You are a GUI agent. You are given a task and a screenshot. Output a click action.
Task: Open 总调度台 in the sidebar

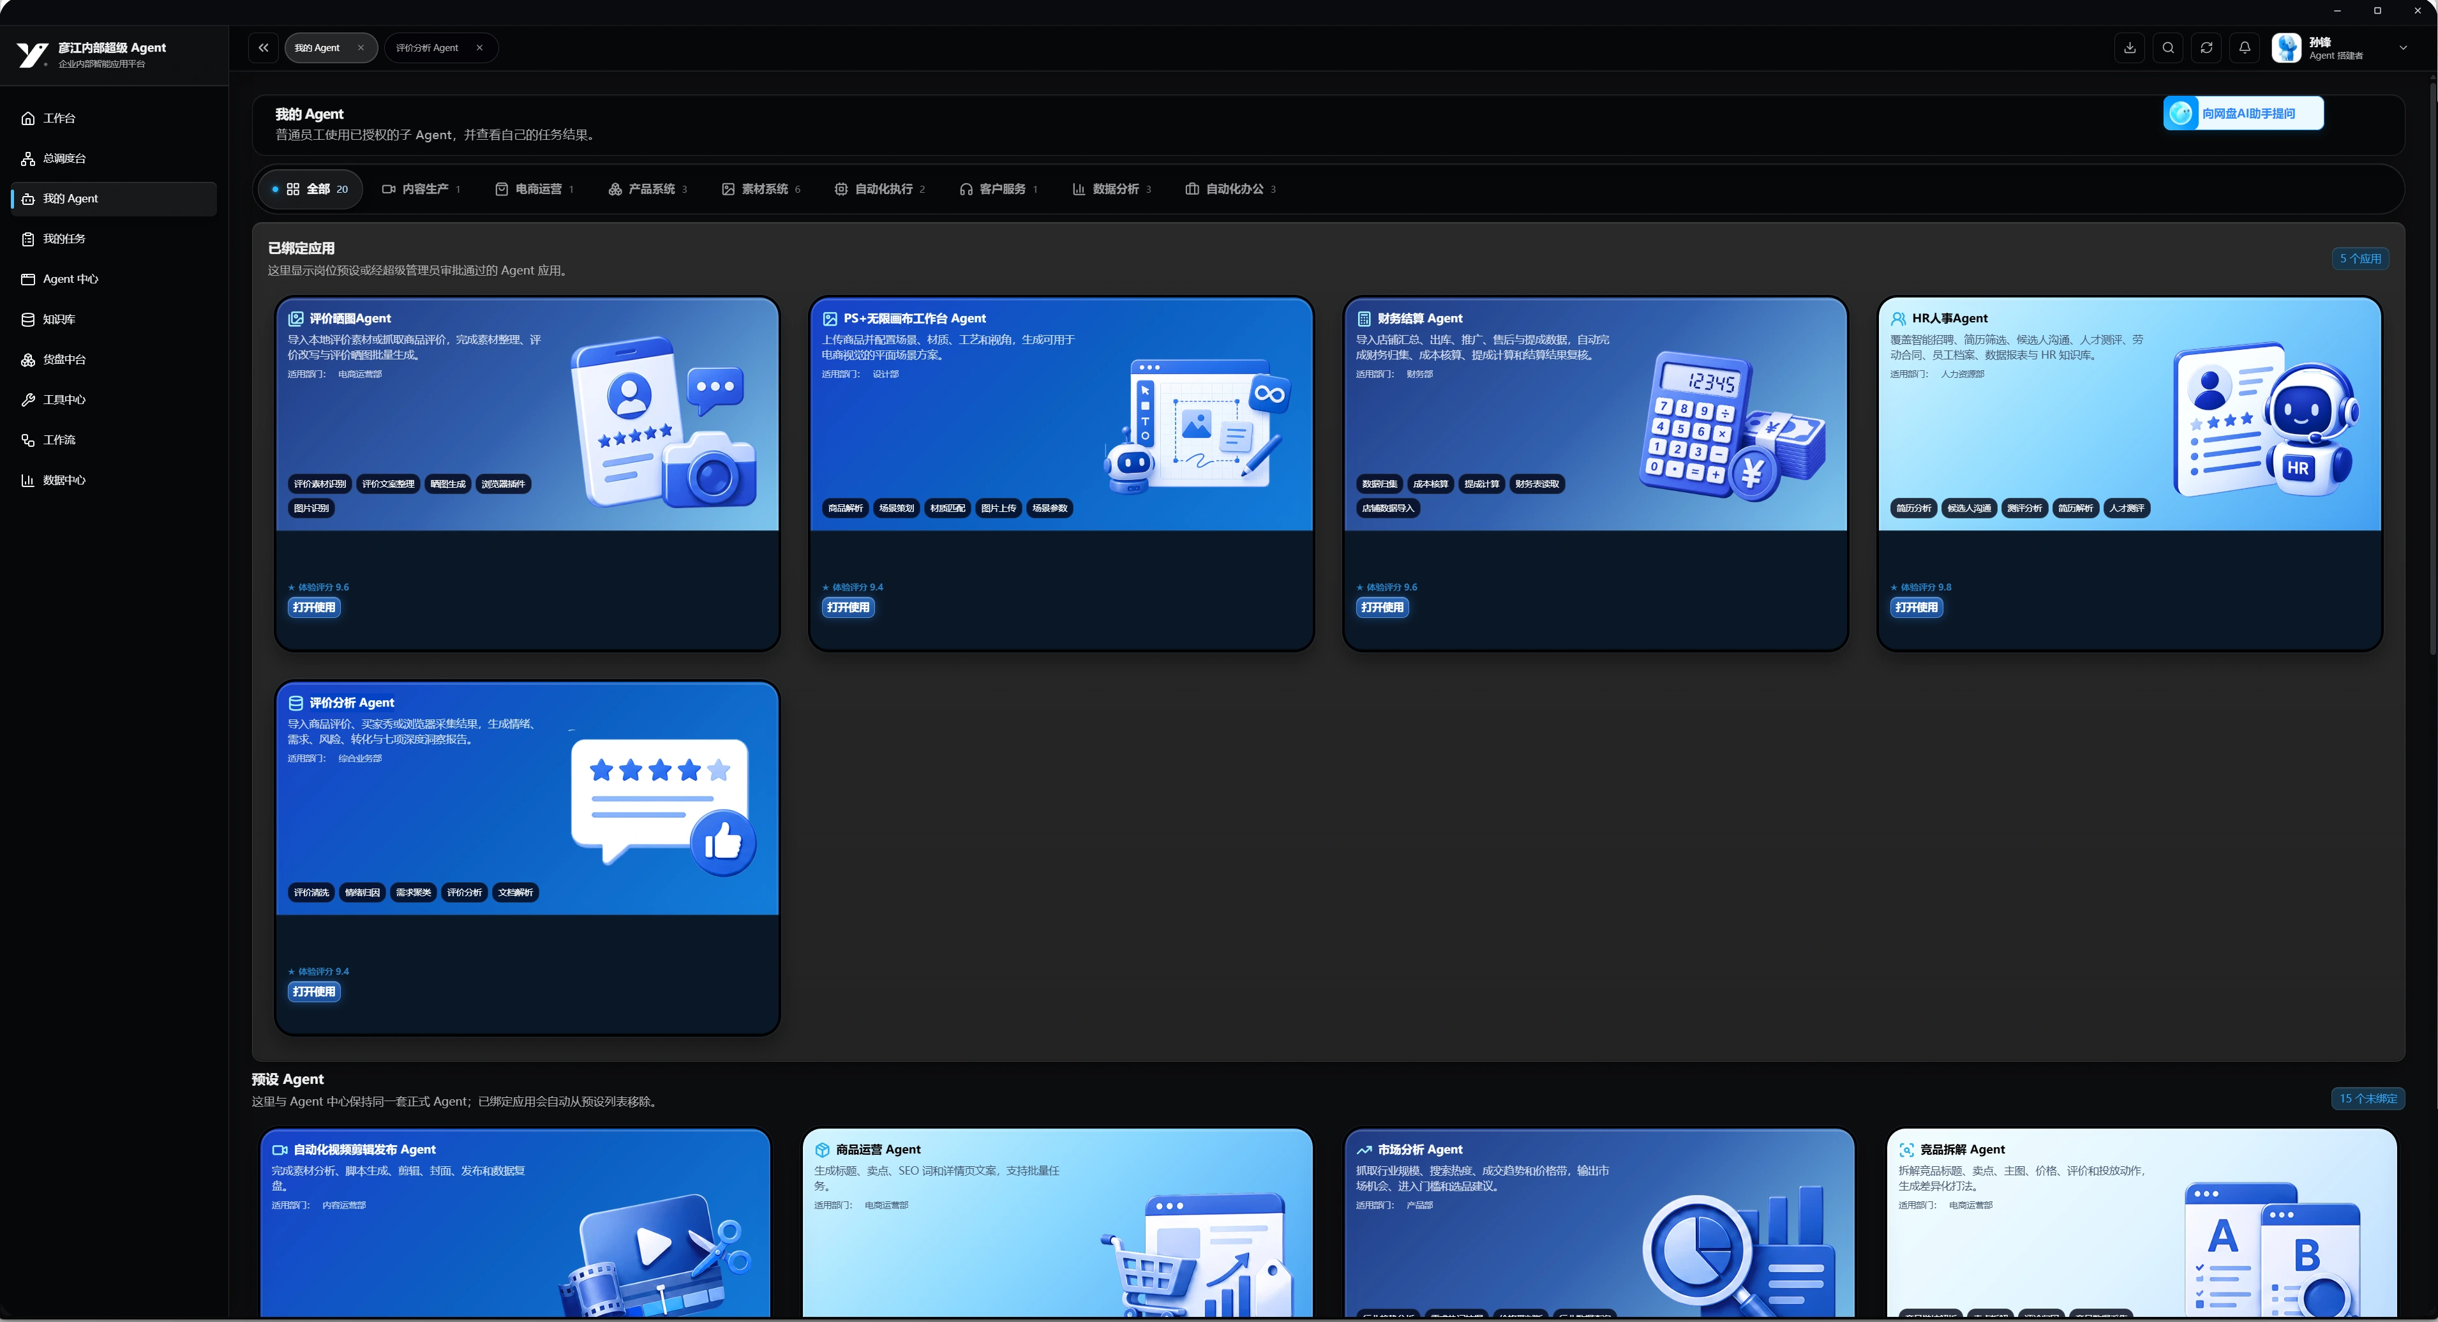pos(114,158)
